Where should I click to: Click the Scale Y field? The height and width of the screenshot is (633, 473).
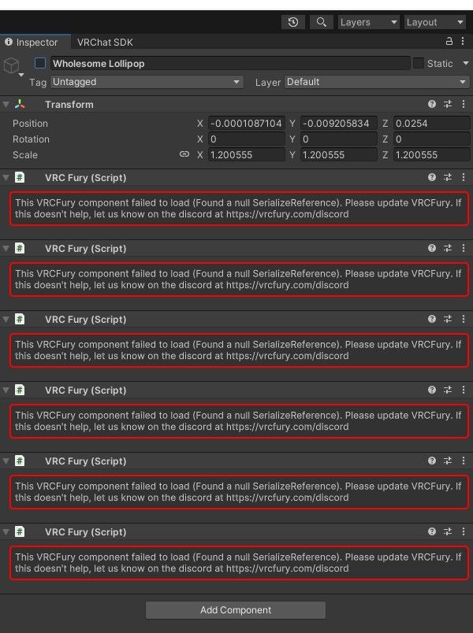tap(339, 155)
